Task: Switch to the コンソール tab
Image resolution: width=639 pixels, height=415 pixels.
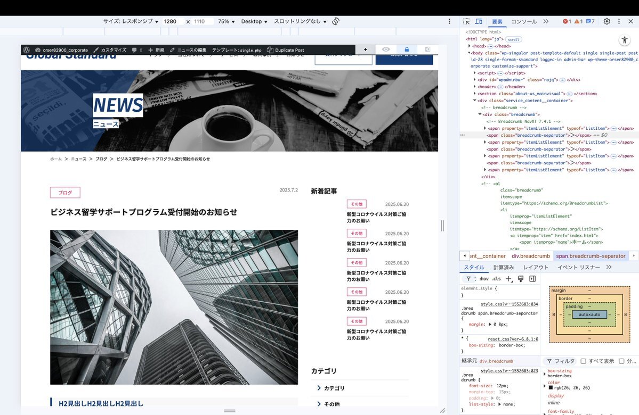Action: tap(524, 22)
